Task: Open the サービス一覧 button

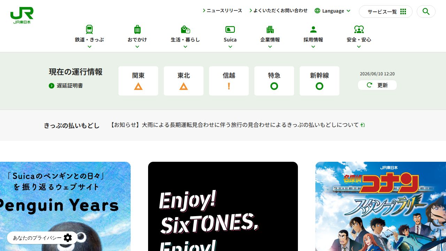Action: point(386,12)
